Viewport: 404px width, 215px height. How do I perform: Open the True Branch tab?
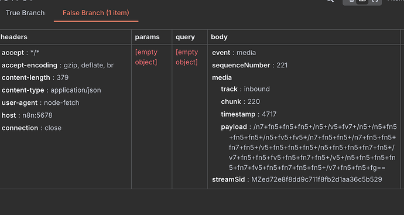25,13
